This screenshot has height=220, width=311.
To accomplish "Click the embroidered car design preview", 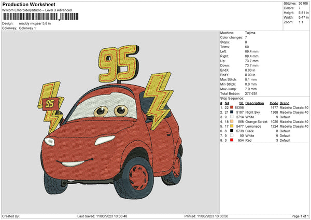I will tap(110, 122).
